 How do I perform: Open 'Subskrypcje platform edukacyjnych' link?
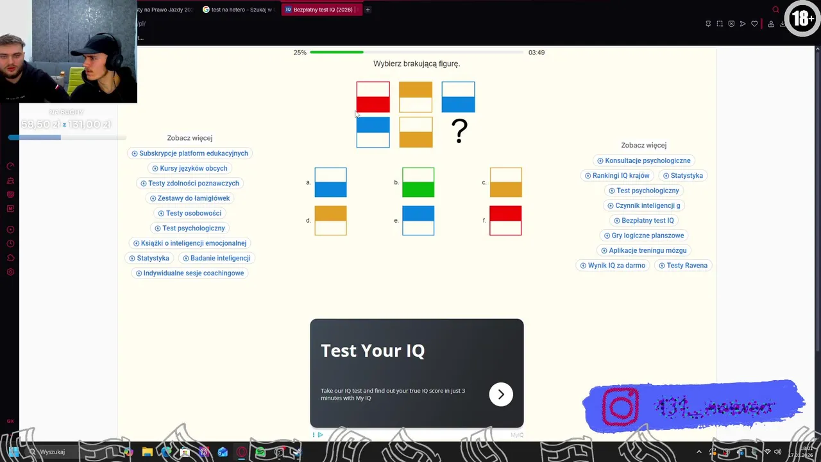coord(189,153)
